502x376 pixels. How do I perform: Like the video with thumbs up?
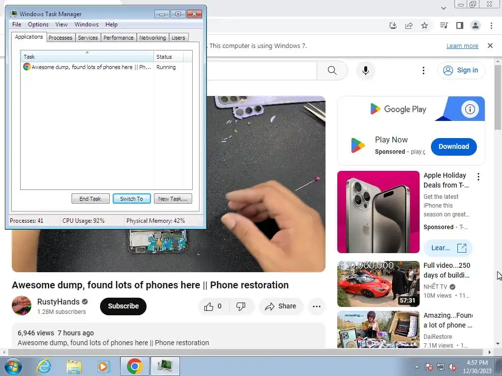click(213, 306)
